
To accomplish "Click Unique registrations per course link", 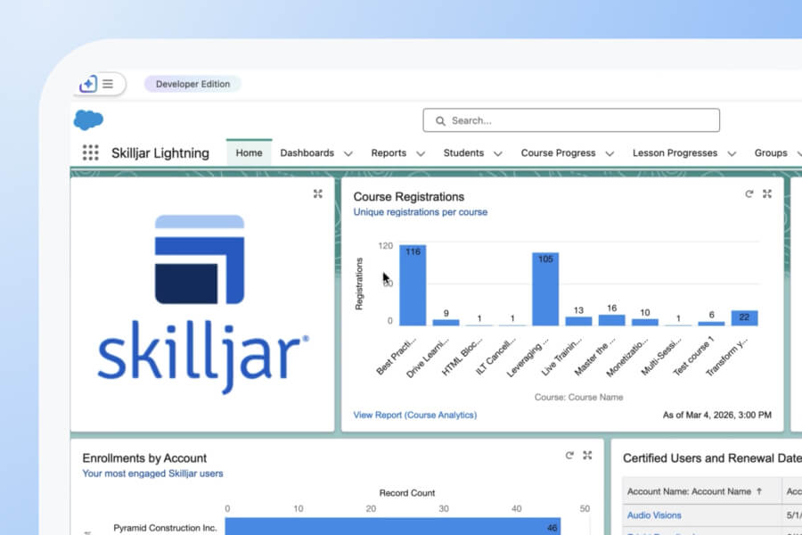I will 421,212.
